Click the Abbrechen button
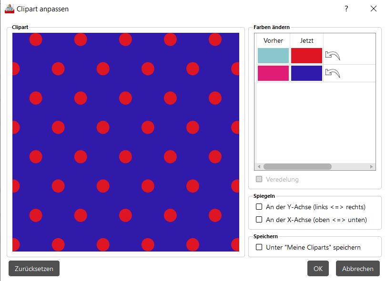 pyautogui.click(x=357, y=269)
